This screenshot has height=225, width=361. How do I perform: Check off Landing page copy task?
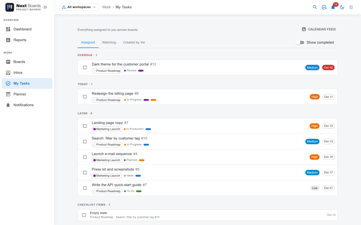[85, 126]
